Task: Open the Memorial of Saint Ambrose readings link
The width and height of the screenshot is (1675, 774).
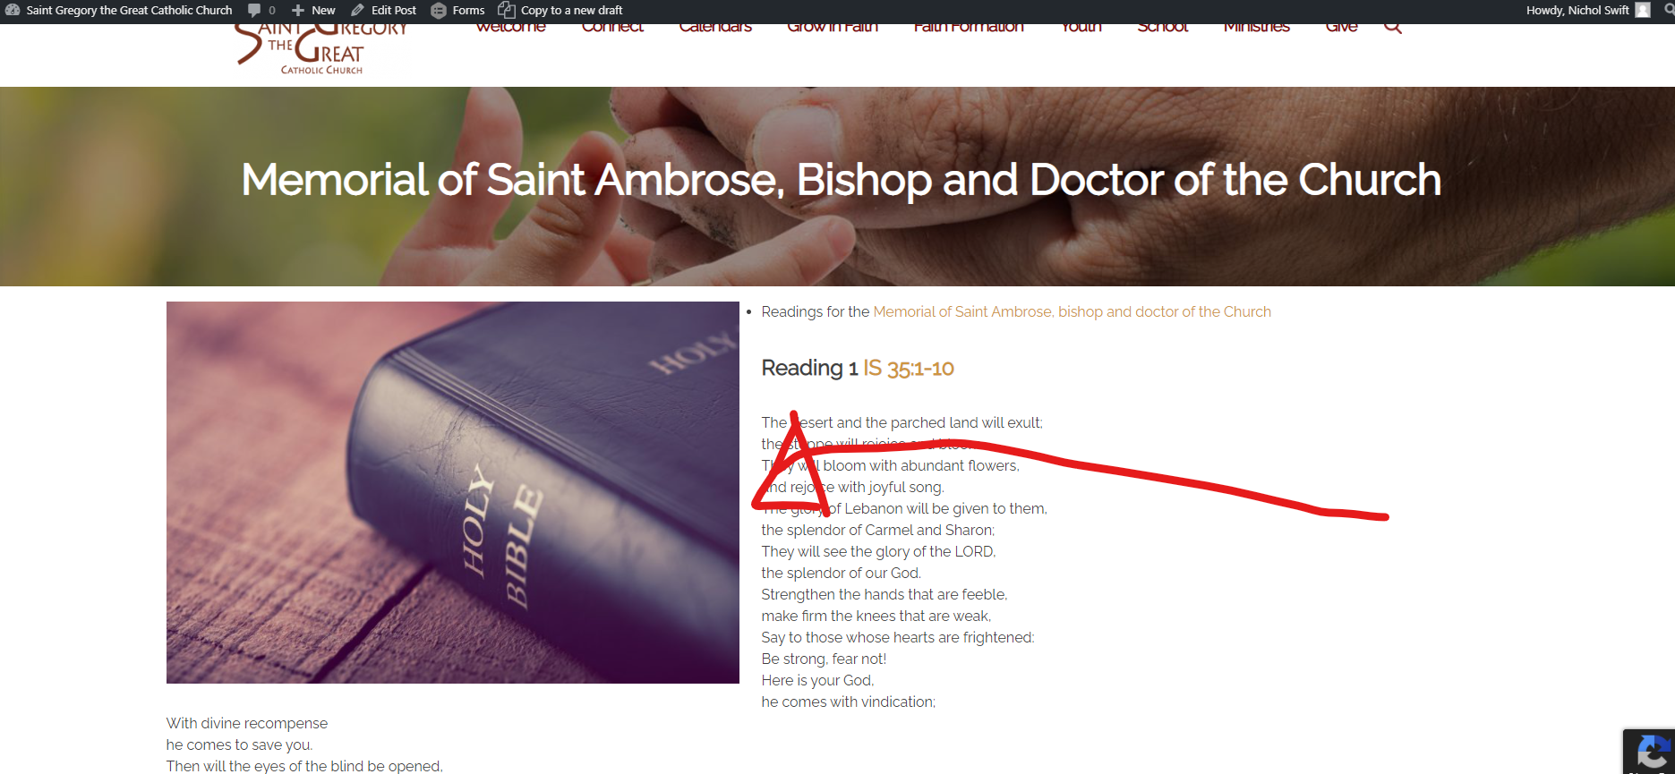Action: 1072,311
